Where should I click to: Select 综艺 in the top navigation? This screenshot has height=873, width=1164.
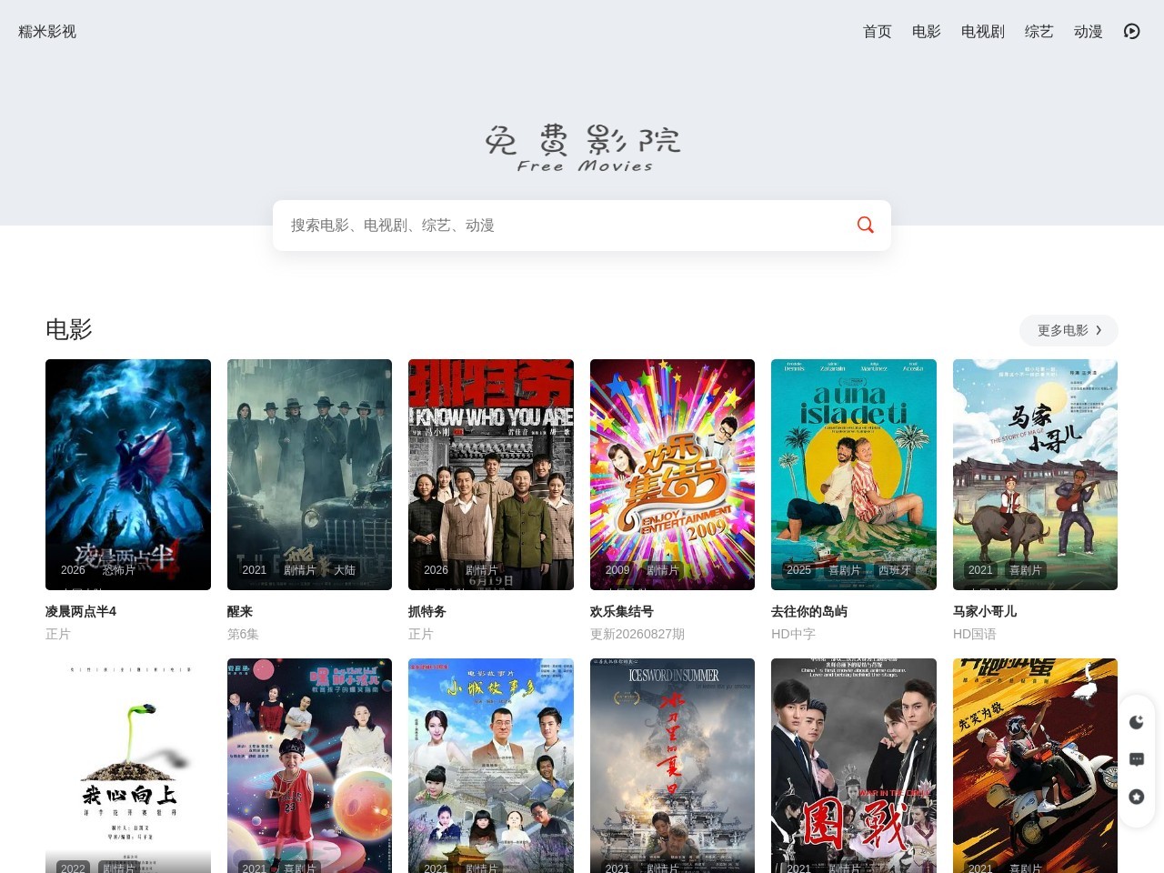(x=1039, y=32)
